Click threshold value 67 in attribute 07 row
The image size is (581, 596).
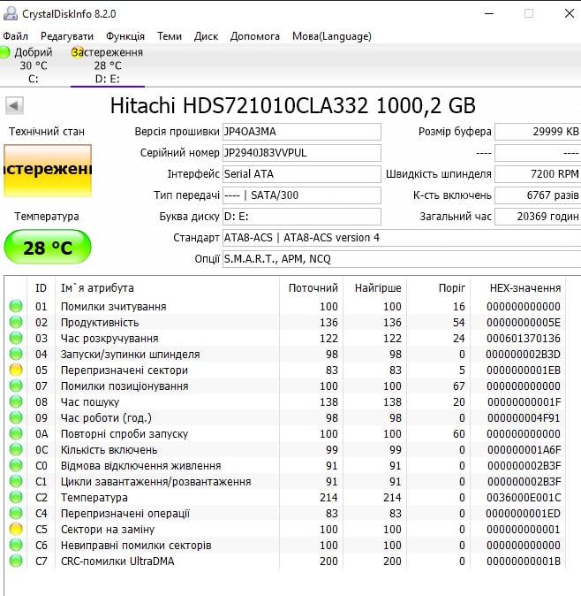459,386
